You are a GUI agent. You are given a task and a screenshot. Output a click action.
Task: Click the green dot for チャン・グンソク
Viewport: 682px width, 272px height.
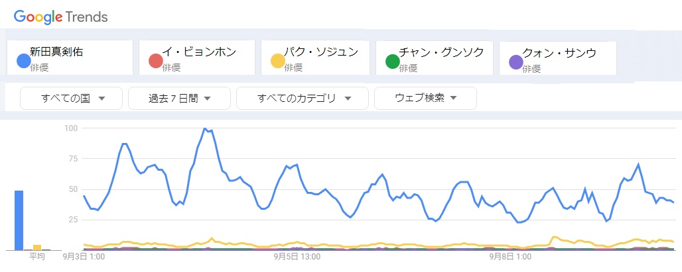pos(392,62)
